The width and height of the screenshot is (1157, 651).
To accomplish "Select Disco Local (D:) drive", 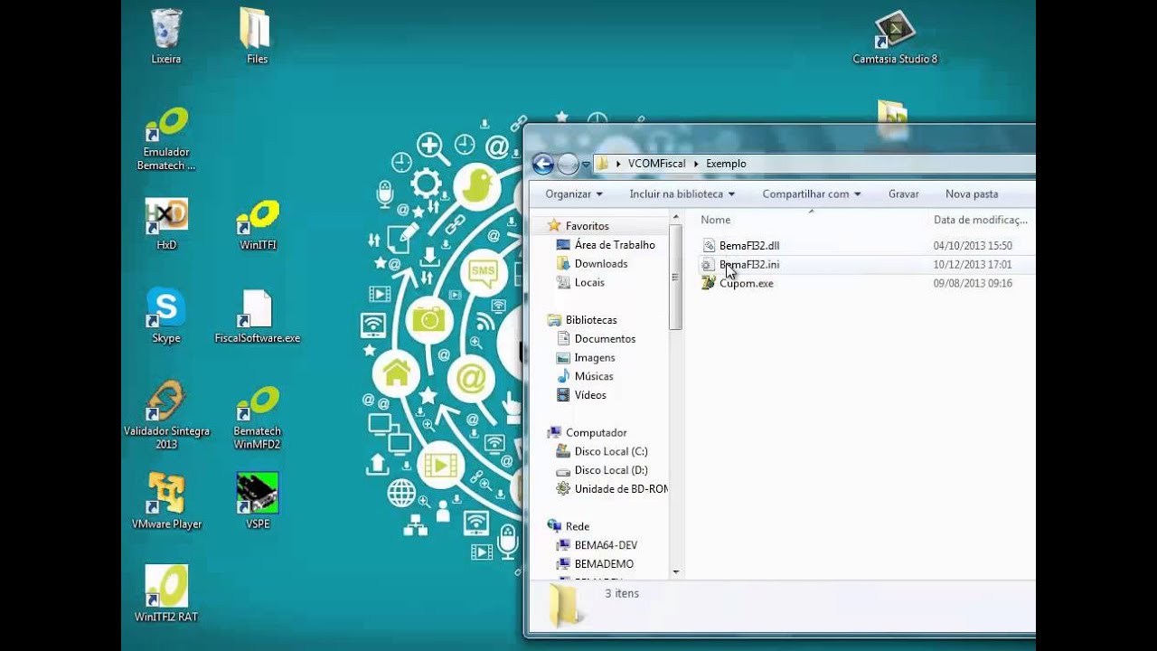I will tap(611, 470).
